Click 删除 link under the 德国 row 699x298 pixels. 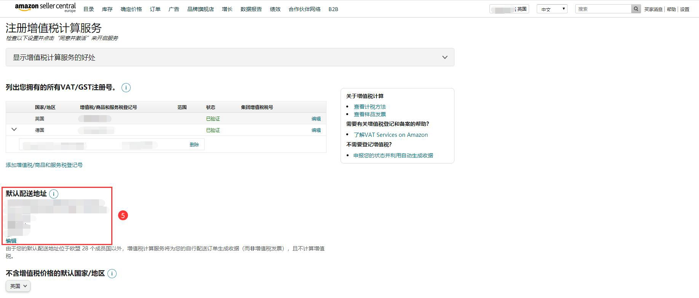pyautogui.click(x=194, y=144)
